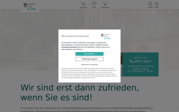Click the 'Rufen Sie uns an' text
This screenshot has width=179, height=112.
(x=140, y=57)
